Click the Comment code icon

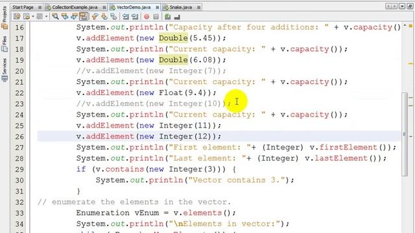167,17
